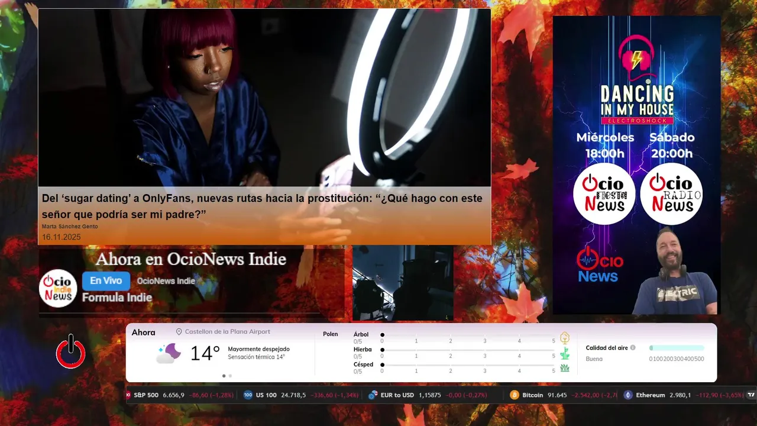Click the US 100 price 24.718,5
This screenshot has width=757, height=426.
click(x=293, y=395)
